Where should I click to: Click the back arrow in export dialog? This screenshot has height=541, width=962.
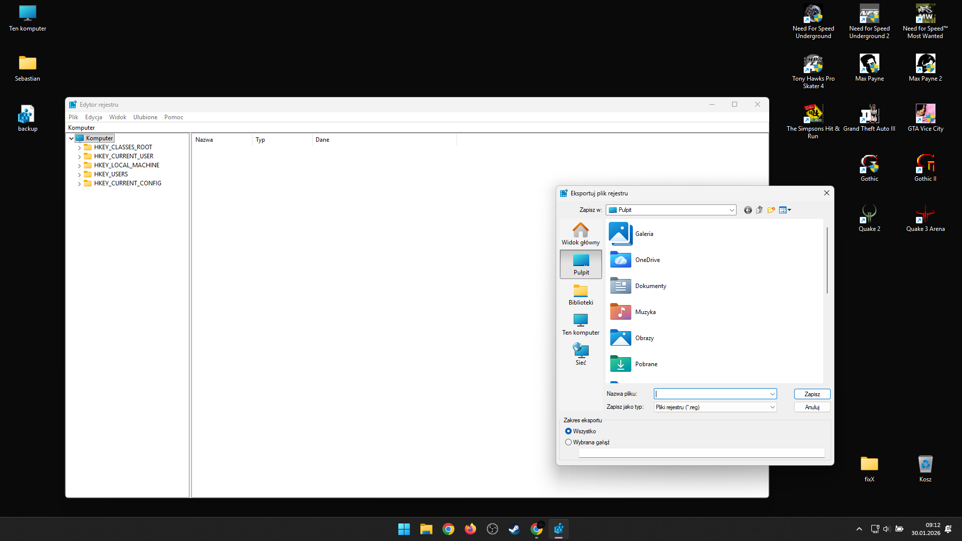[748, 210]
